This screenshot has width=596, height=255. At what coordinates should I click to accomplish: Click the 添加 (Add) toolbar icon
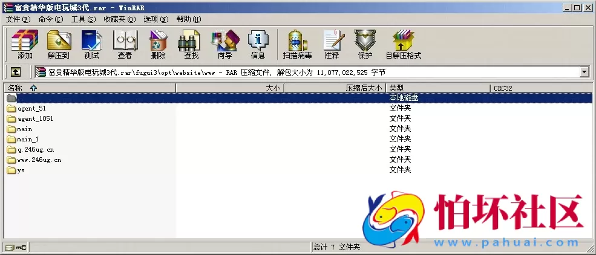(25, 44)
